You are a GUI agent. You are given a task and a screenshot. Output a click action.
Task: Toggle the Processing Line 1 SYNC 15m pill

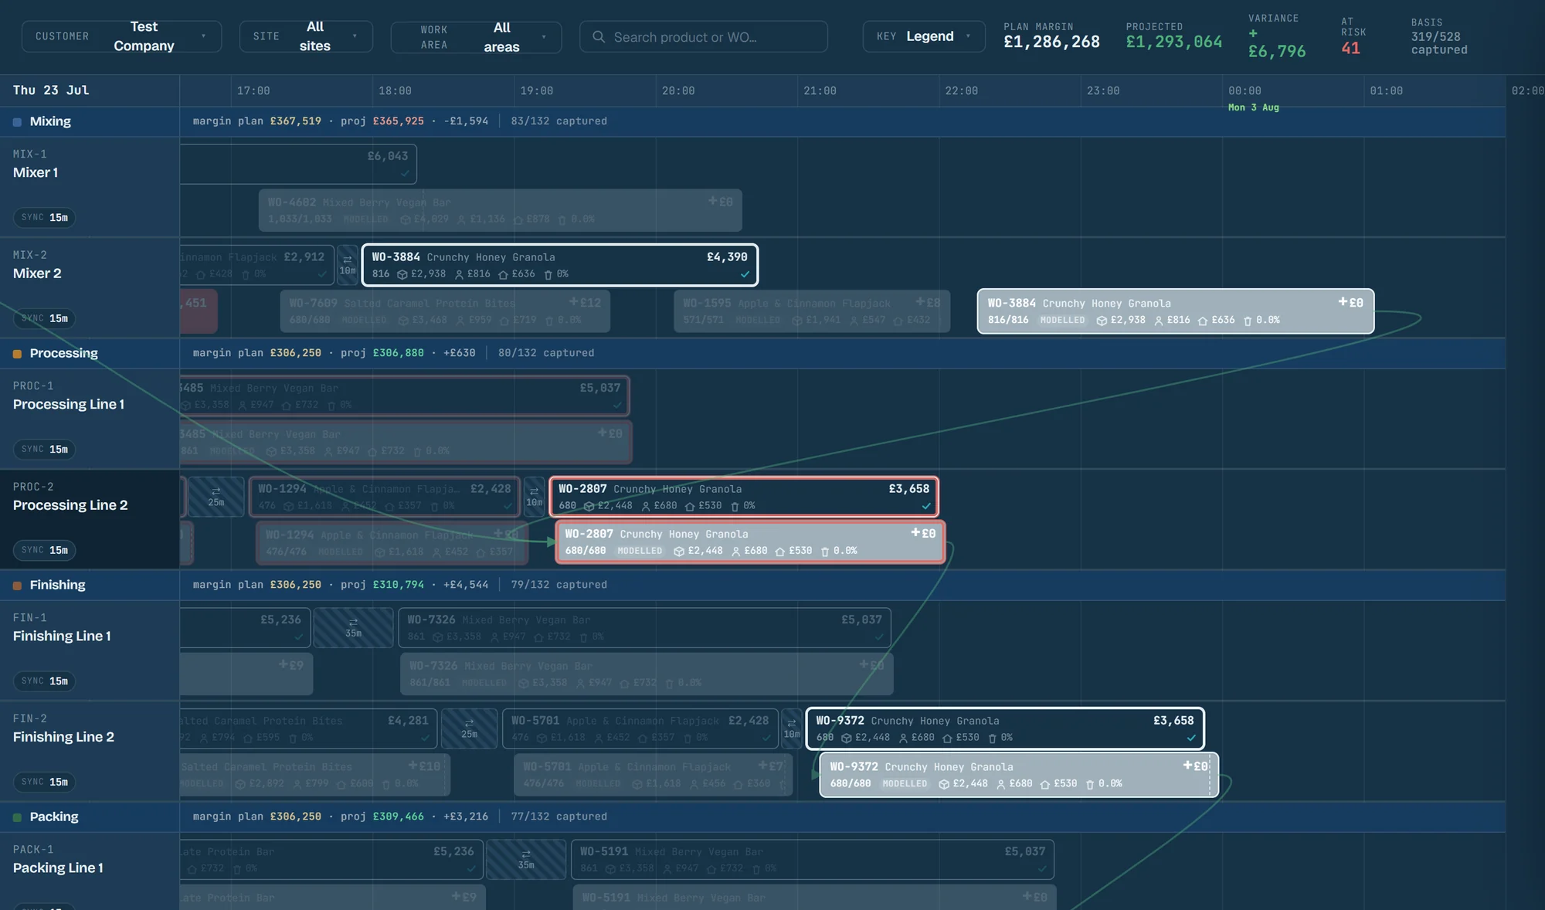(44, 449)
